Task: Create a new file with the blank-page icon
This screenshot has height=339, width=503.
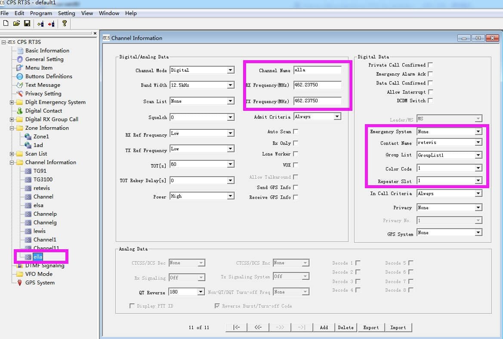Action: point(6,24)
